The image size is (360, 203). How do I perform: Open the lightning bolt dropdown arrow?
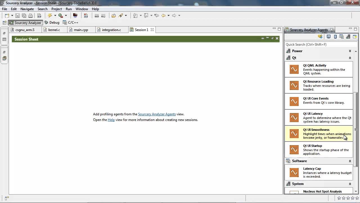coord(55,16)
